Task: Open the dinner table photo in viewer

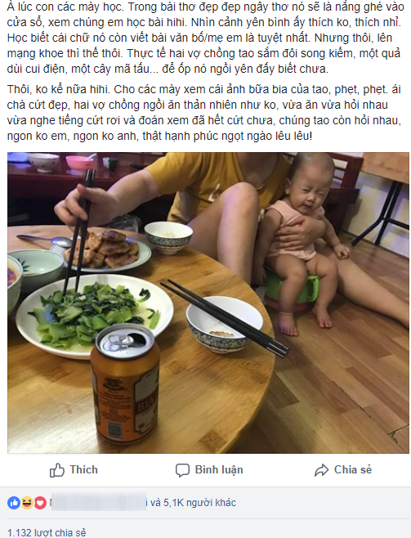Action: click(x=208, y=303)
